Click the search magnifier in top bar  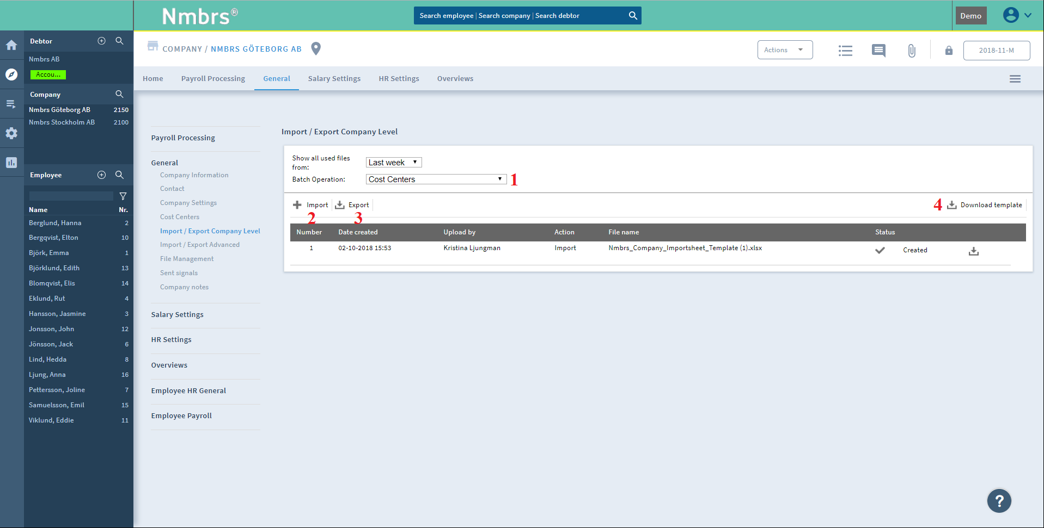(x=633, y=15)
